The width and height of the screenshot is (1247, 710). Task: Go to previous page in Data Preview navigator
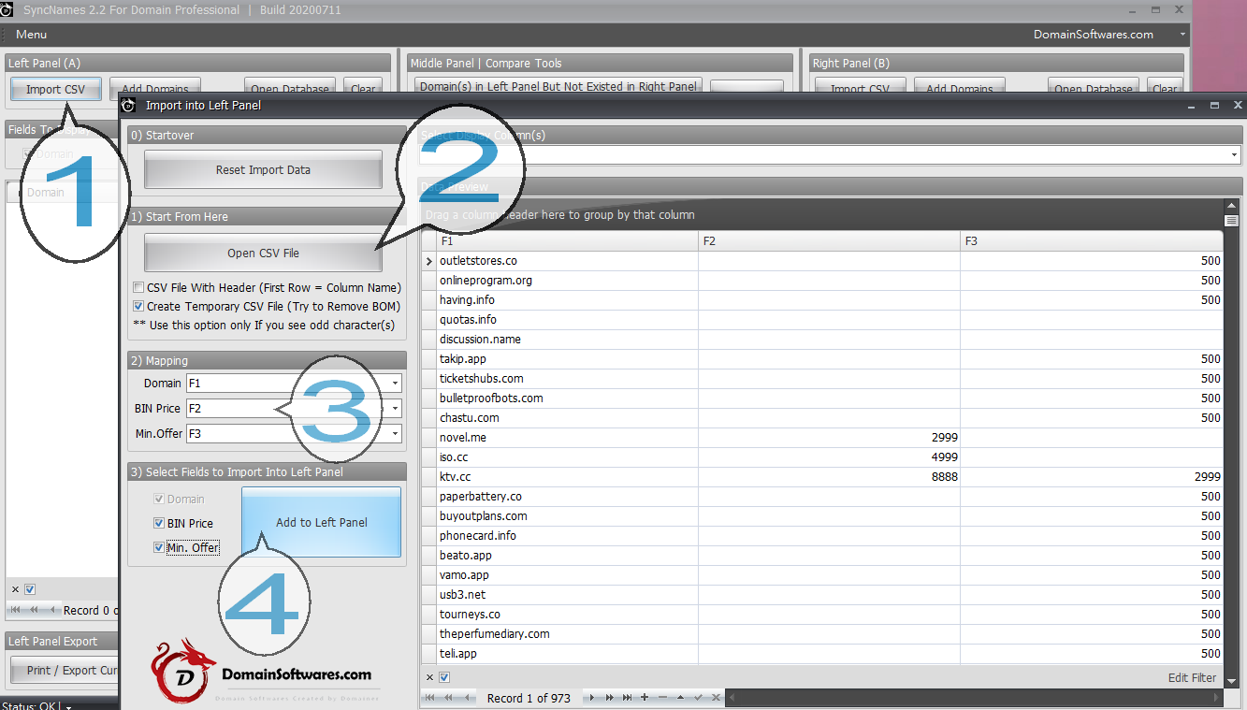click(448, 698)
